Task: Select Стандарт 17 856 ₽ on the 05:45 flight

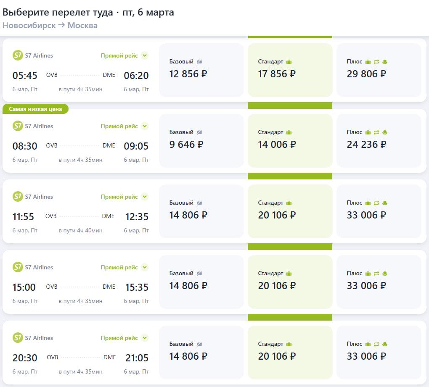Action: click(290, 70)
